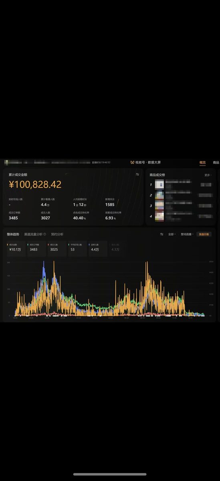Image resolution: width=220 pixels, height=481 pixels.
Task: Toggle the 成交人数 3025 metric card
Action: coord(57,249)
